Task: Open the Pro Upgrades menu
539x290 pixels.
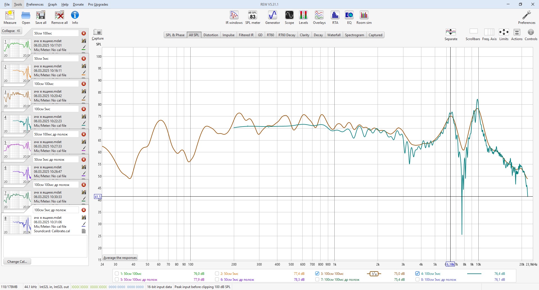Action: pos(98,4)
